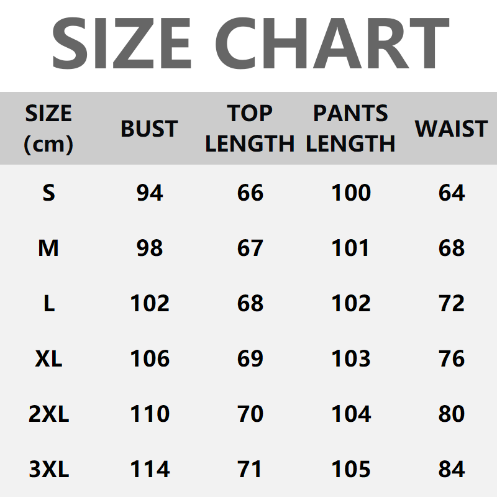Select the 3XL size row label
The width and height of the screenshot is (497, 497).
(x=48, y=470)
